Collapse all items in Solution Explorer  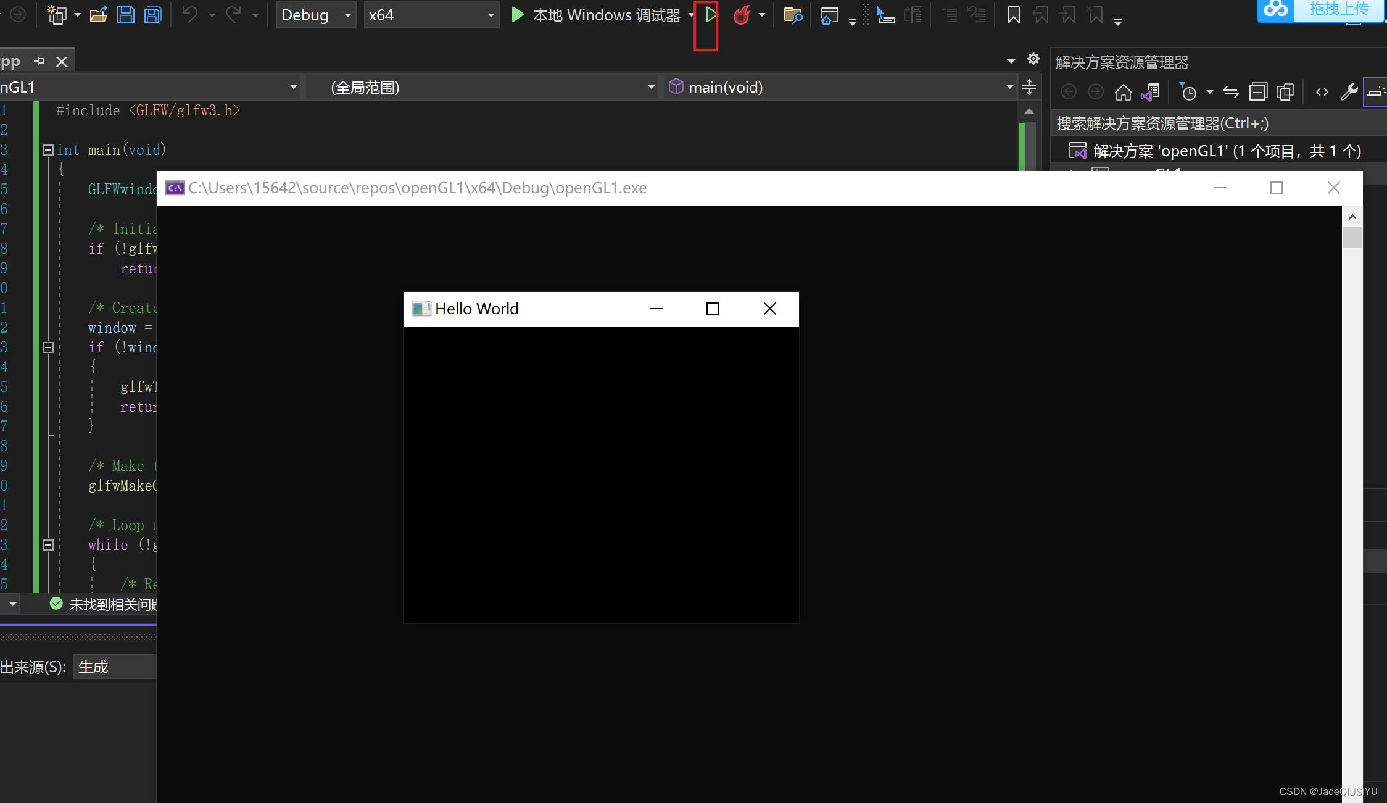click(x=1258, y=93)
